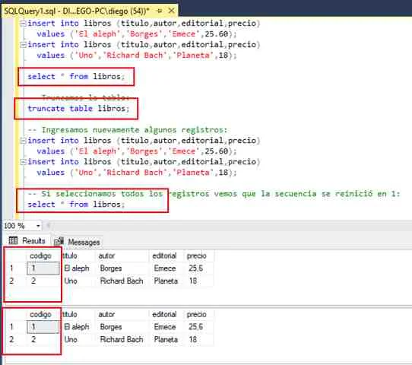Select row header 2 in the lower result grid
The image size is (412, 365).
tap(11, 339)
